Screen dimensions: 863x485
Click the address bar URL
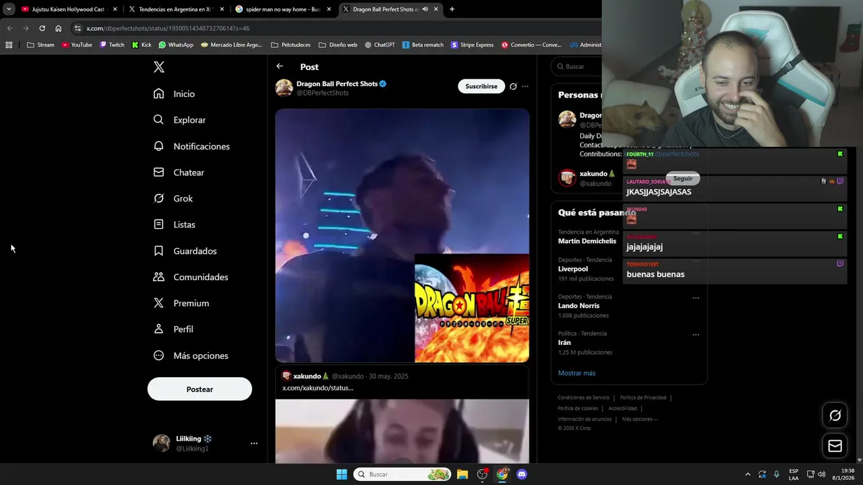168,28
